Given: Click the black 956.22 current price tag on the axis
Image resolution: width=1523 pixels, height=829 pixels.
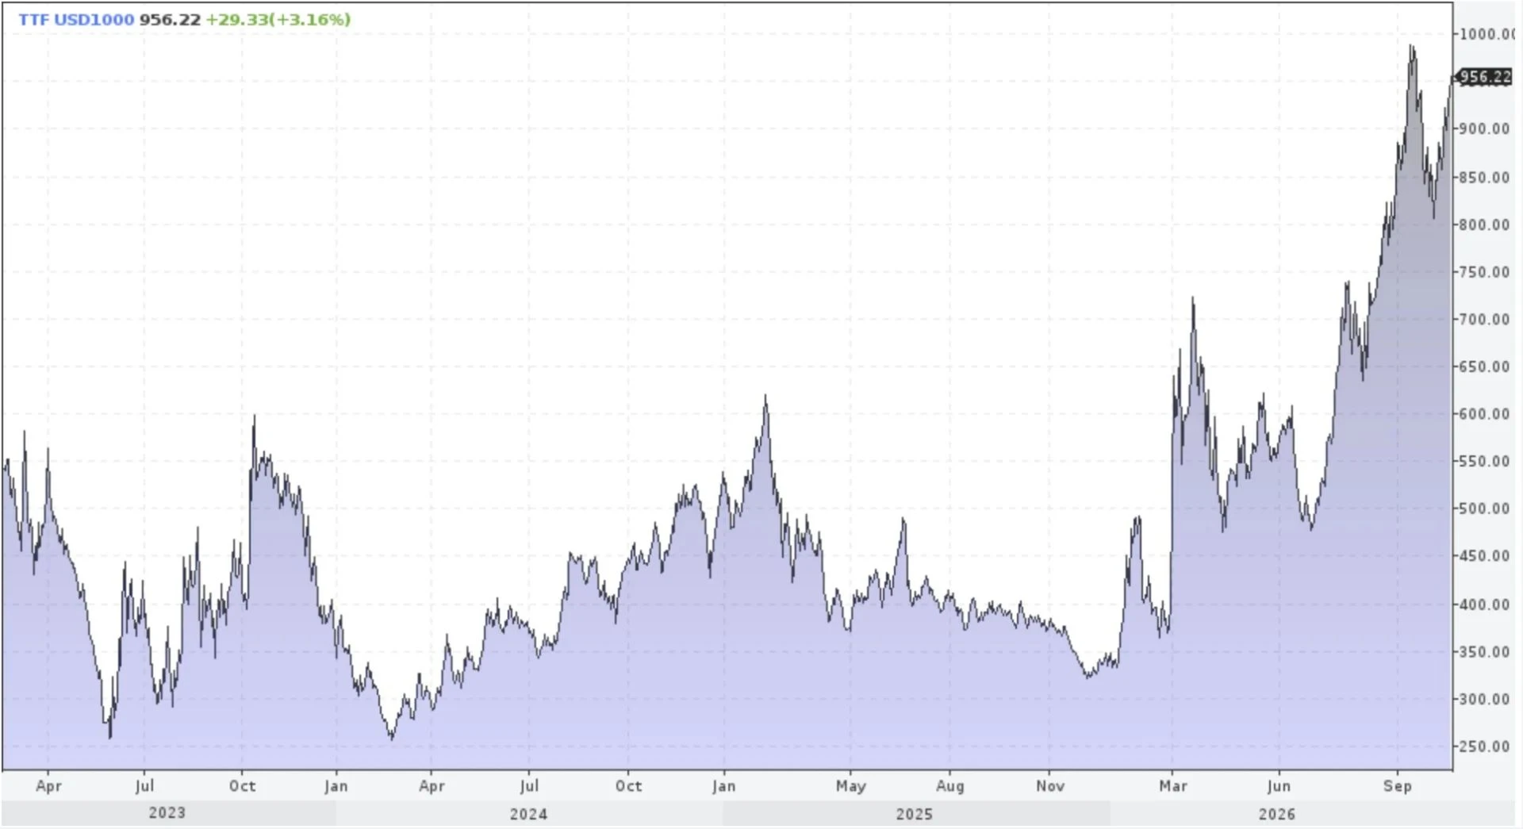Looking at the screenshot, I should pyautogui.click(x=1485, y=77).
